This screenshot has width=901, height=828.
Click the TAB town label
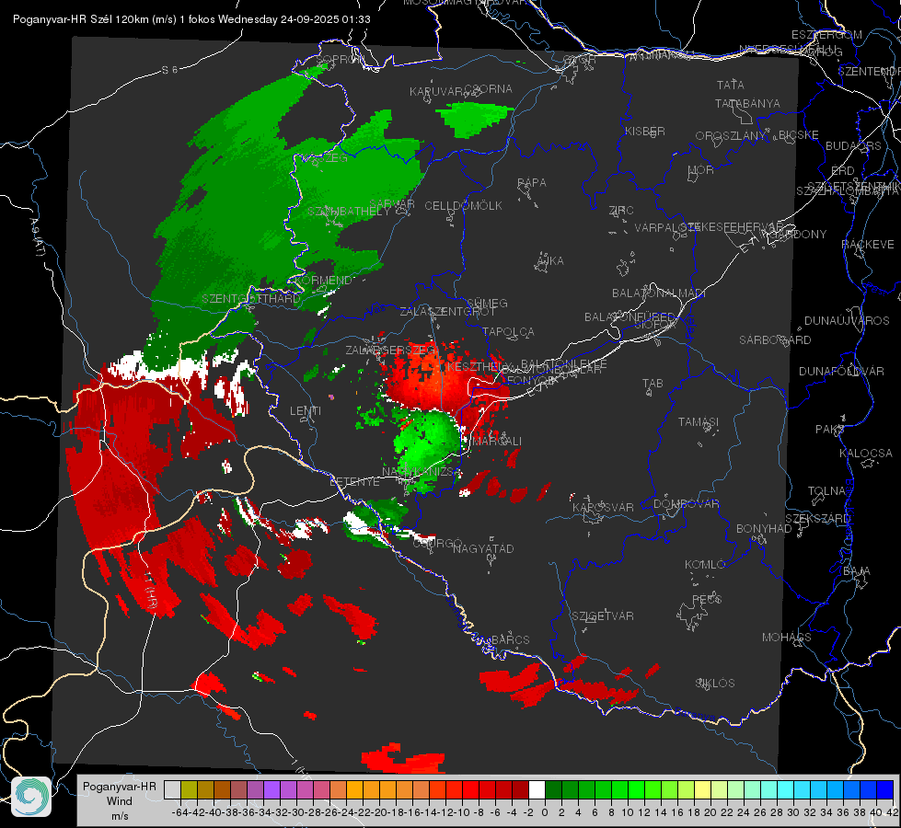coord(653,384)
